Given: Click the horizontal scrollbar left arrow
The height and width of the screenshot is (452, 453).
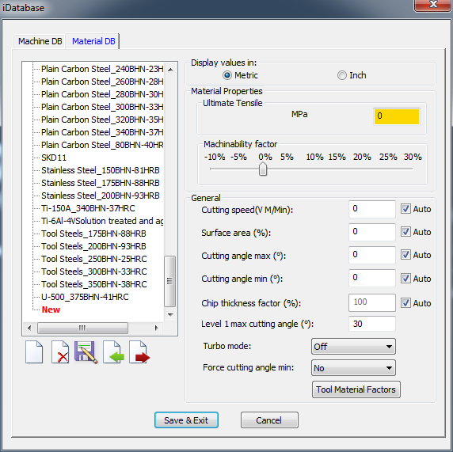Looking at the screenshot, I should (29, 328).
